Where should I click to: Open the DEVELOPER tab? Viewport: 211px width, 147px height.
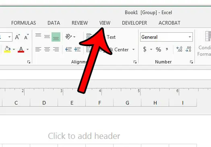(x=134, y=23)
